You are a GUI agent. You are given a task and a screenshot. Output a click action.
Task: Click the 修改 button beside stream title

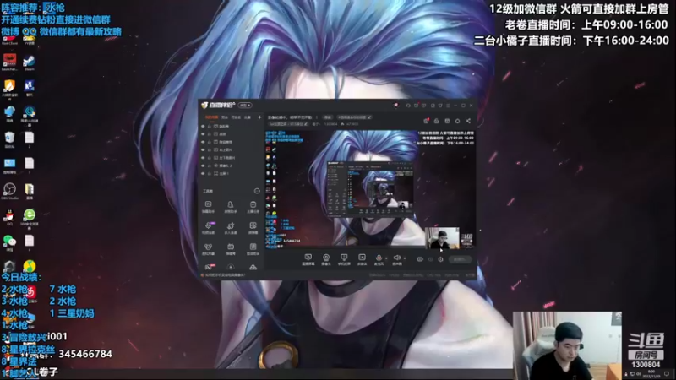pos(328,117)
